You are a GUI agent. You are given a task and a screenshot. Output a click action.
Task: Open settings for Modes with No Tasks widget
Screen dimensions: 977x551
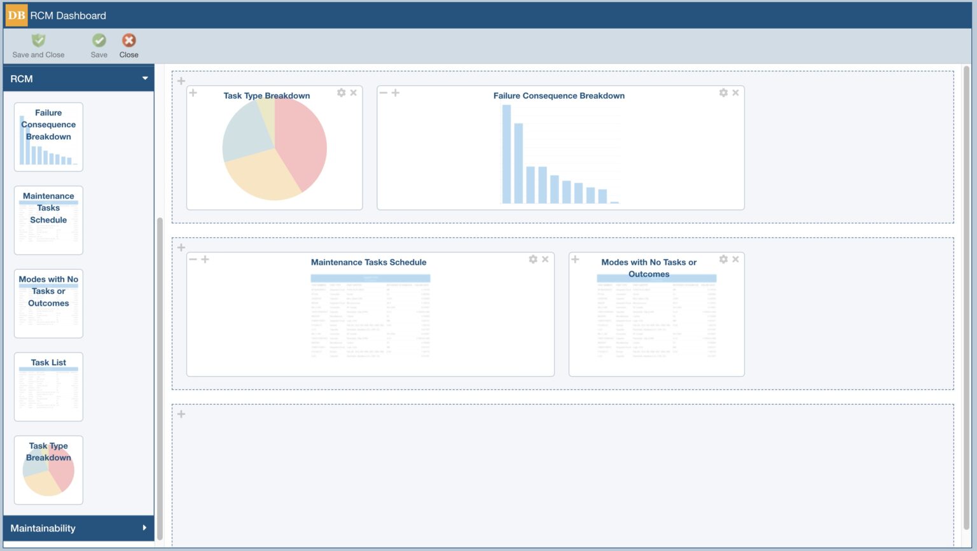[x=723, y=259]
